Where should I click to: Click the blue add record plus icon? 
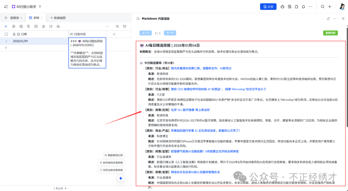[x=6, y=26]
